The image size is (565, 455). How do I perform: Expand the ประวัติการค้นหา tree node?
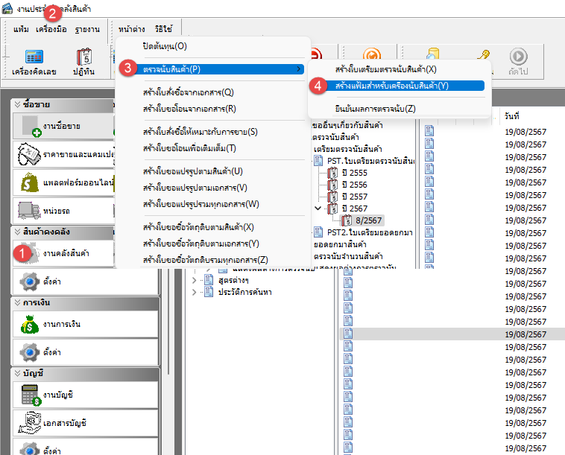(196, 292)
